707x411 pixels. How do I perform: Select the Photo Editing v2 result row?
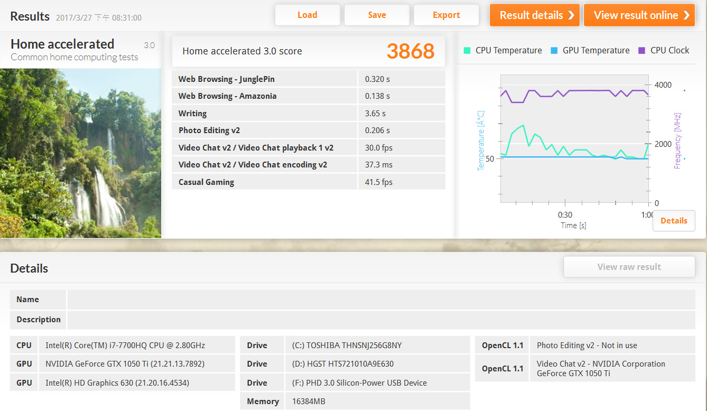tap(308, 130)
